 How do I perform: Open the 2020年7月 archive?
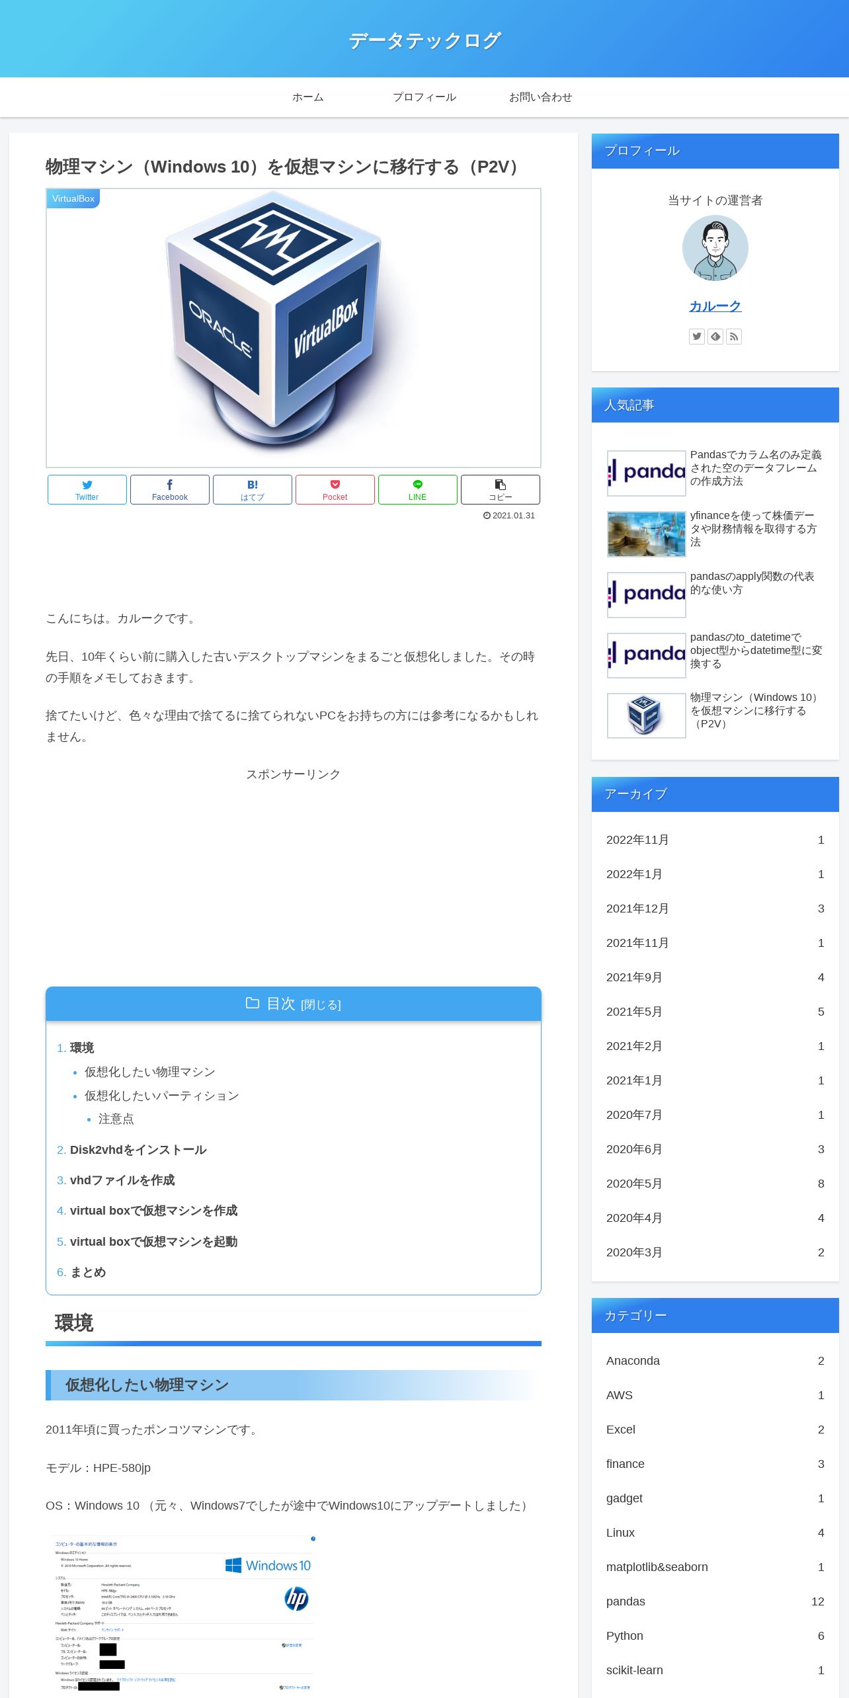(715, 1115)
